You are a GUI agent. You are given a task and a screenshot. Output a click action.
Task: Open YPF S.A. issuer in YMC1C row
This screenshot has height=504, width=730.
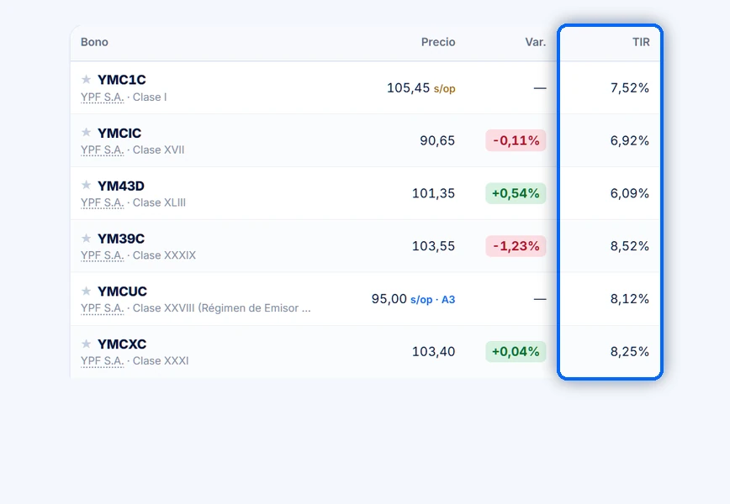point(103,97)
